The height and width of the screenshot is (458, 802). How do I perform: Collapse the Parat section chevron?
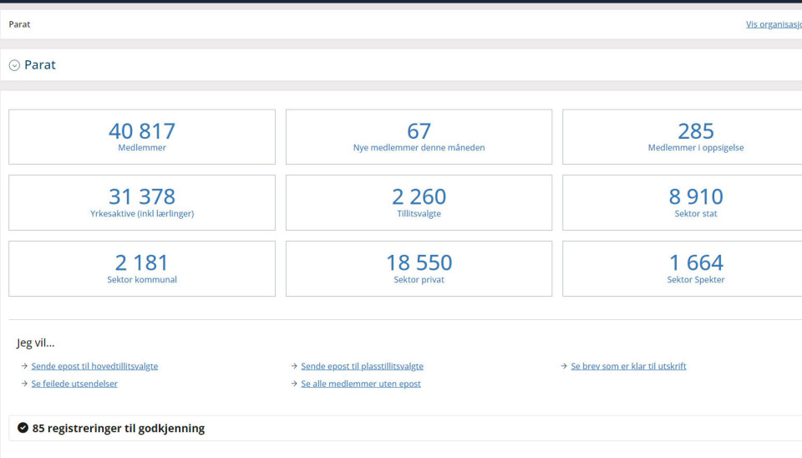(x=14, y=65)
